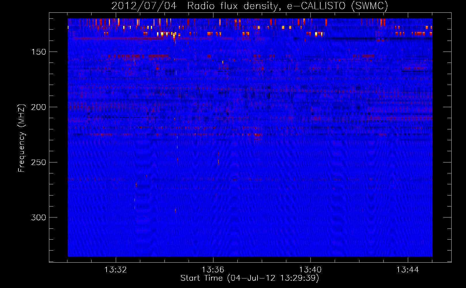Viewport: 466px width, 288px height.
Task: Click the 200 frequency tick label
Action: [x=39, y=107]
